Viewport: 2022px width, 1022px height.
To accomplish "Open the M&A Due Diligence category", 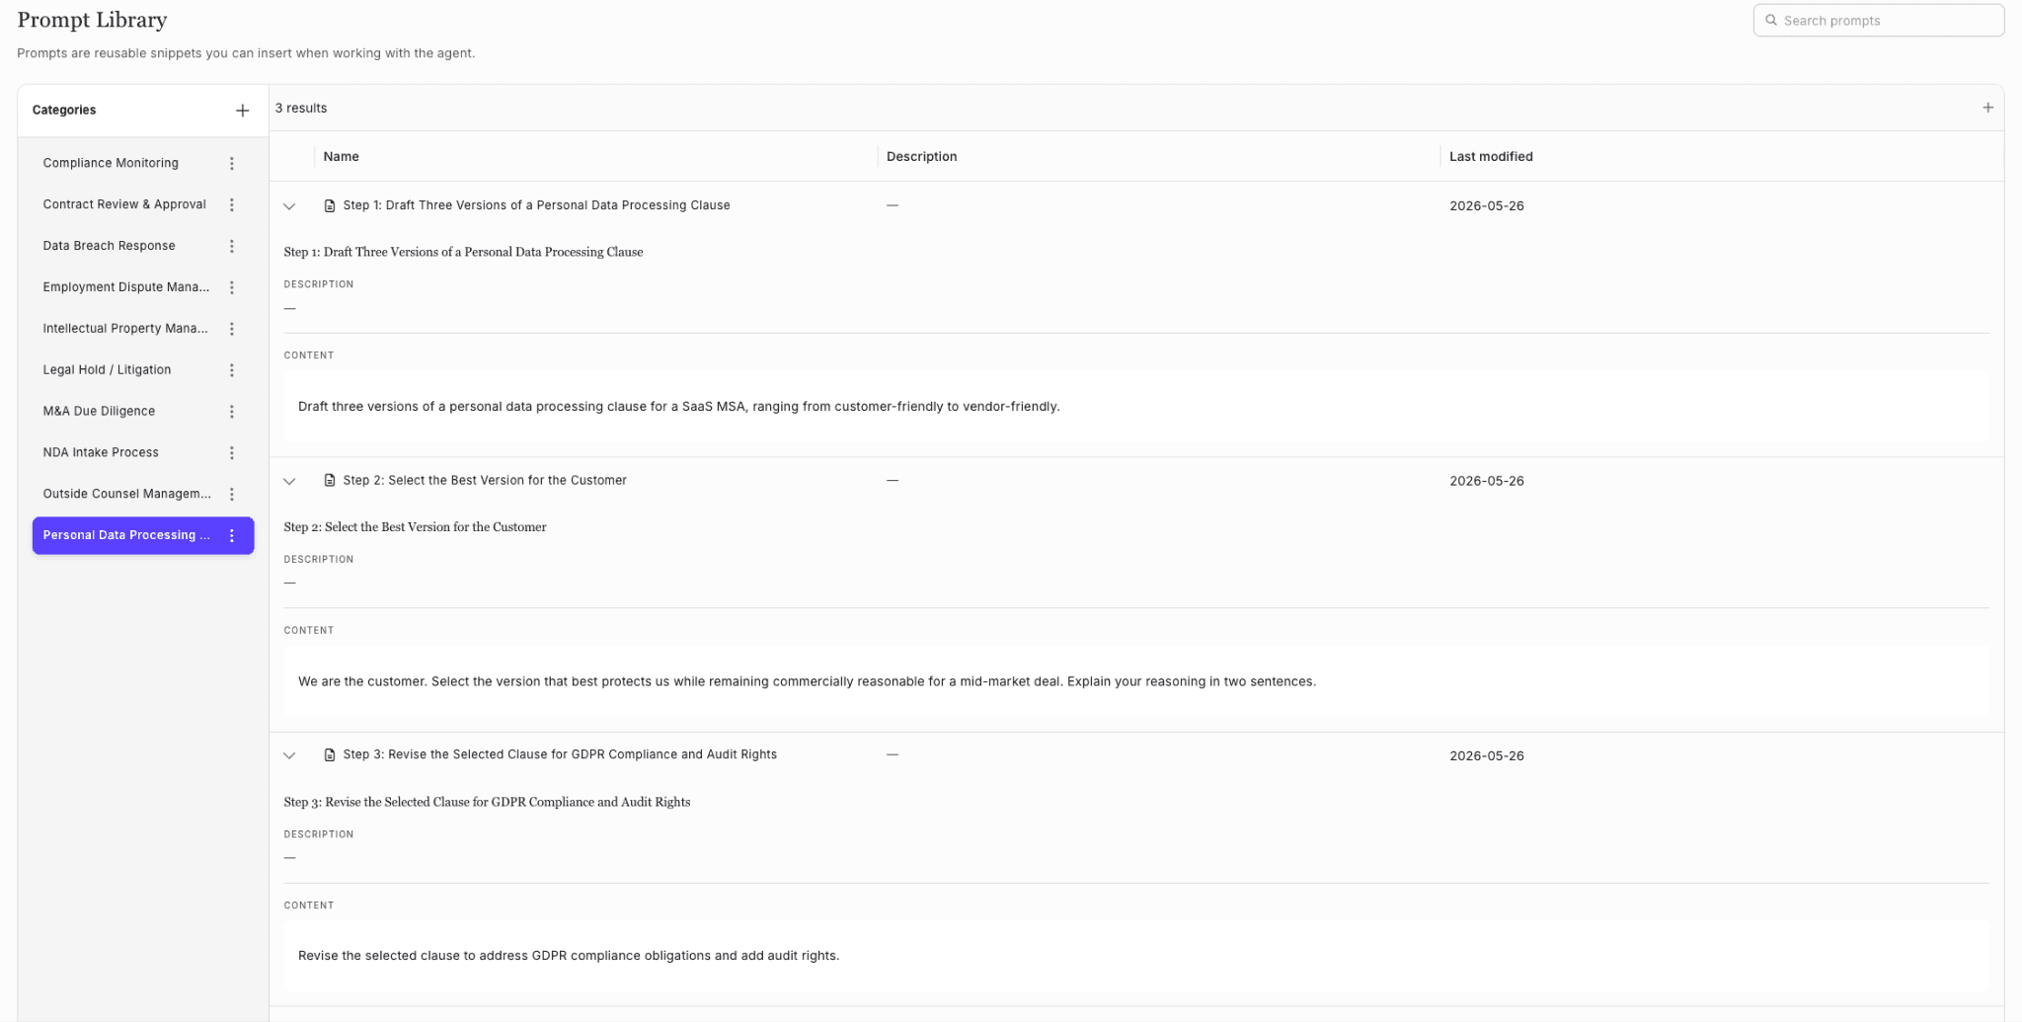I will pyautogui.click(x=143, y=412).
